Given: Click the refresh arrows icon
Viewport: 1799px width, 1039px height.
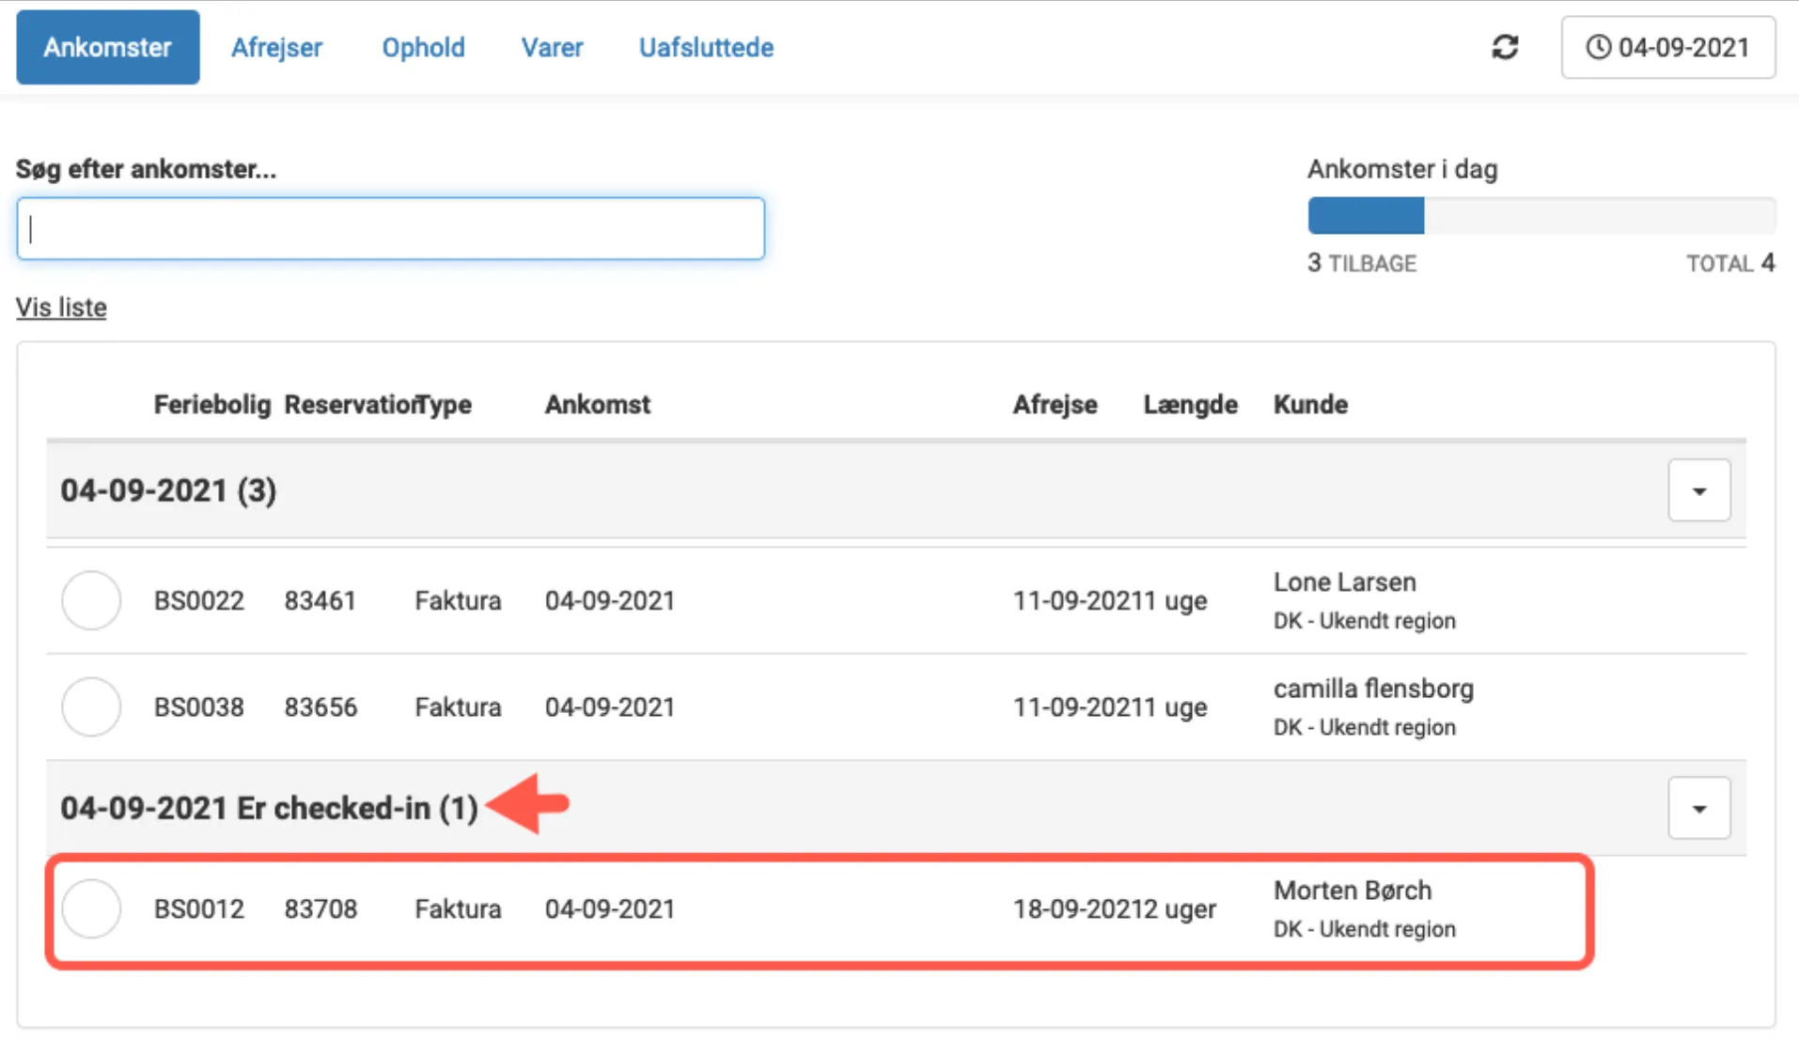Looking at the screenshot, I should [1505, 47].
